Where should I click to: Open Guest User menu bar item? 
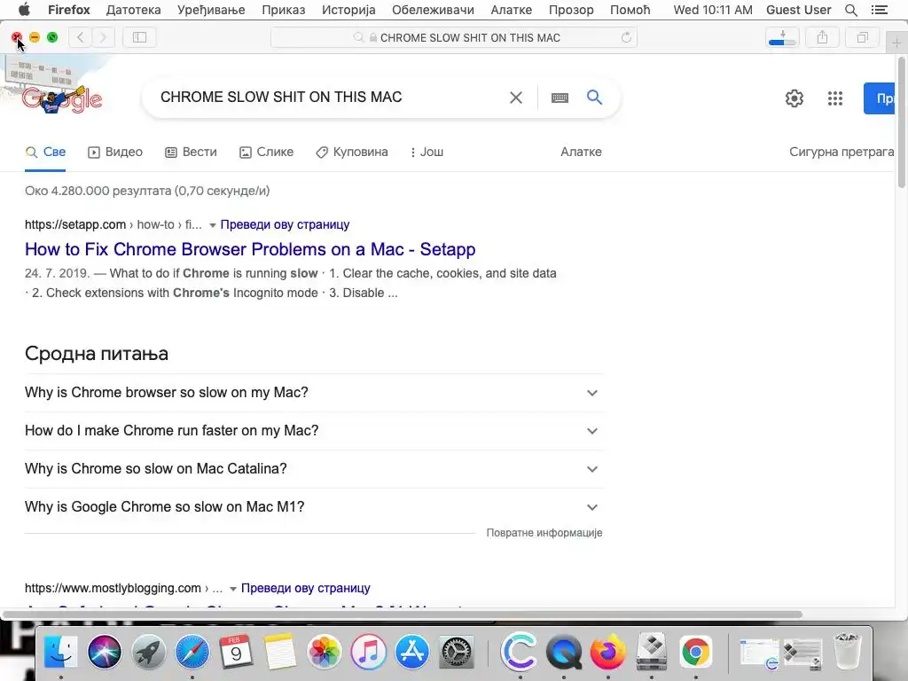[799, 10]
